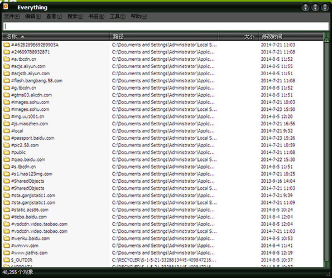Click the date 2014-8-5 12:19
This screenshot has width=332, height=278.
277,253
